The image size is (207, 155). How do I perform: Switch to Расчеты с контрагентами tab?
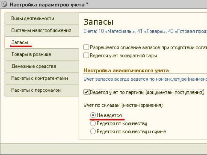click(x=39, y=78)
